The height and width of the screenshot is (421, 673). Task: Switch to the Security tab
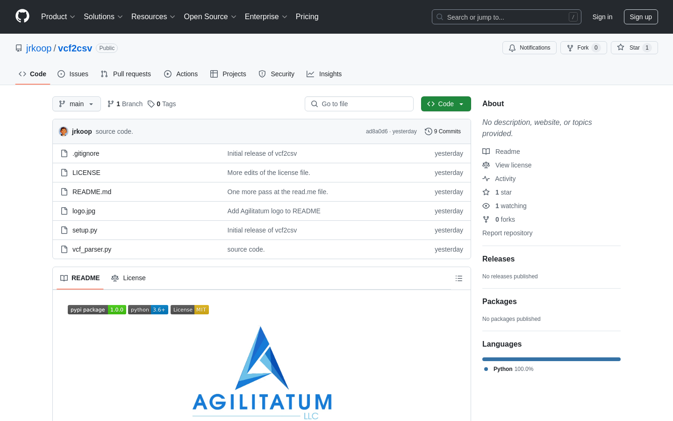pos(277,74)
